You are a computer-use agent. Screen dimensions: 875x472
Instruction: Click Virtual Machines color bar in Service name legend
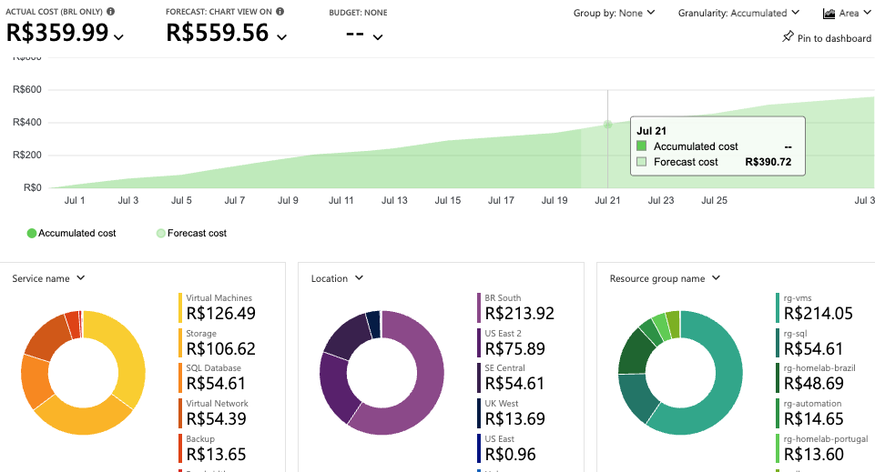(180, 307)
